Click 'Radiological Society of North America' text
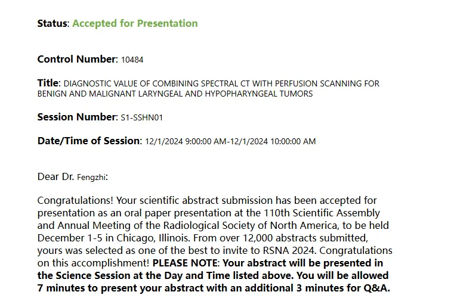This screenshot has height=301, width=451. click(251, 225)
